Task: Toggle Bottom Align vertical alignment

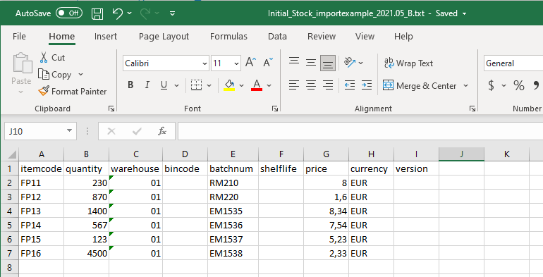Action: [x=328, y=63]
